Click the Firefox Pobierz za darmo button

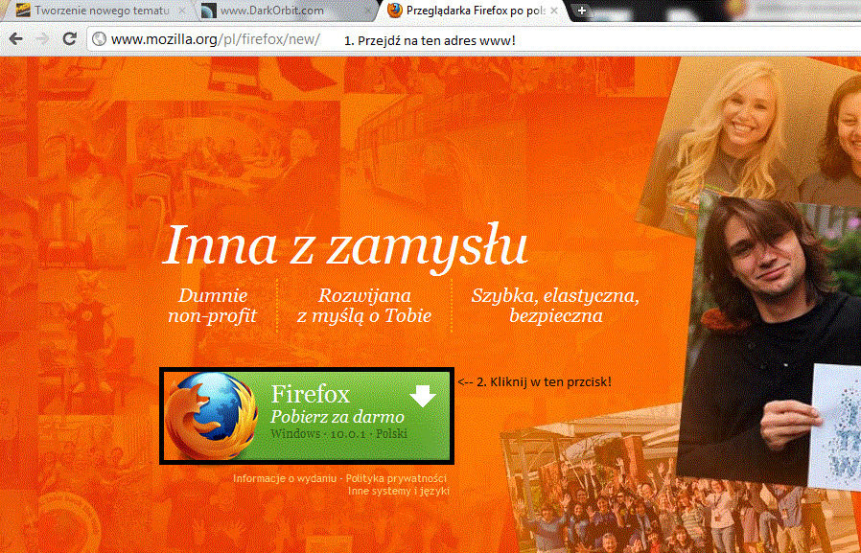[x=307, y=415]
